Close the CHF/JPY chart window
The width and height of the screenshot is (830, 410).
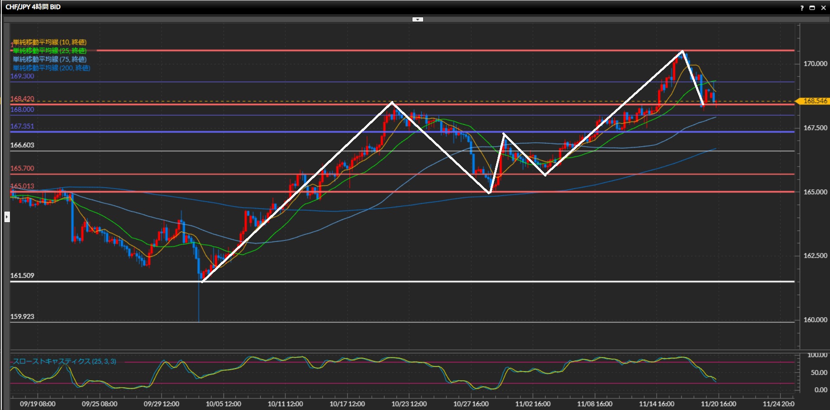point(824,8)
